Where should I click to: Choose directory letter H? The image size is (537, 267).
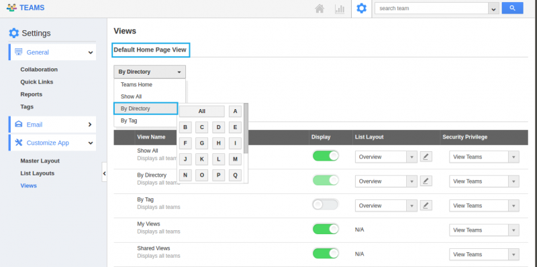click(x=219, y=143)
